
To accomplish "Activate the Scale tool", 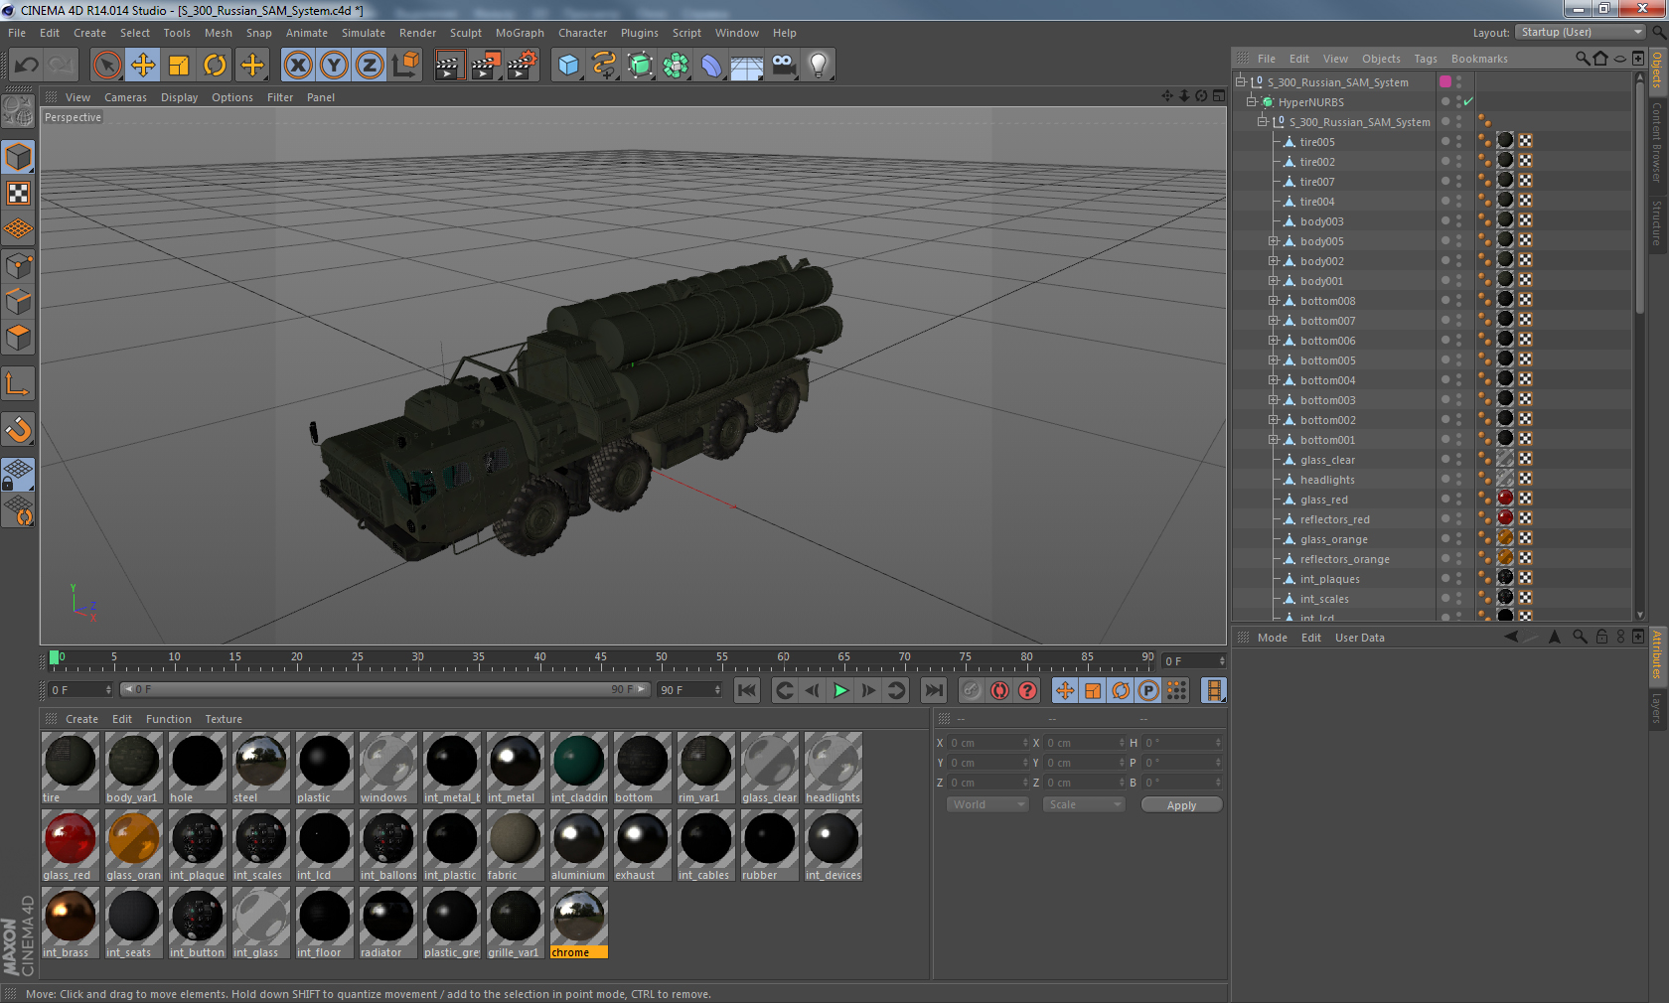I will point(179,66).
